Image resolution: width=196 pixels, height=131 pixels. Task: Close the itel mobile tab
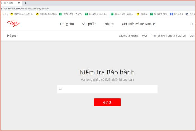point(19,3)
